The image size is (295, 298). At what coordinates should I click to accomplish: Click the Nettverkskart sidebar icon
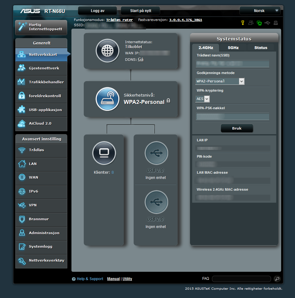22,55
